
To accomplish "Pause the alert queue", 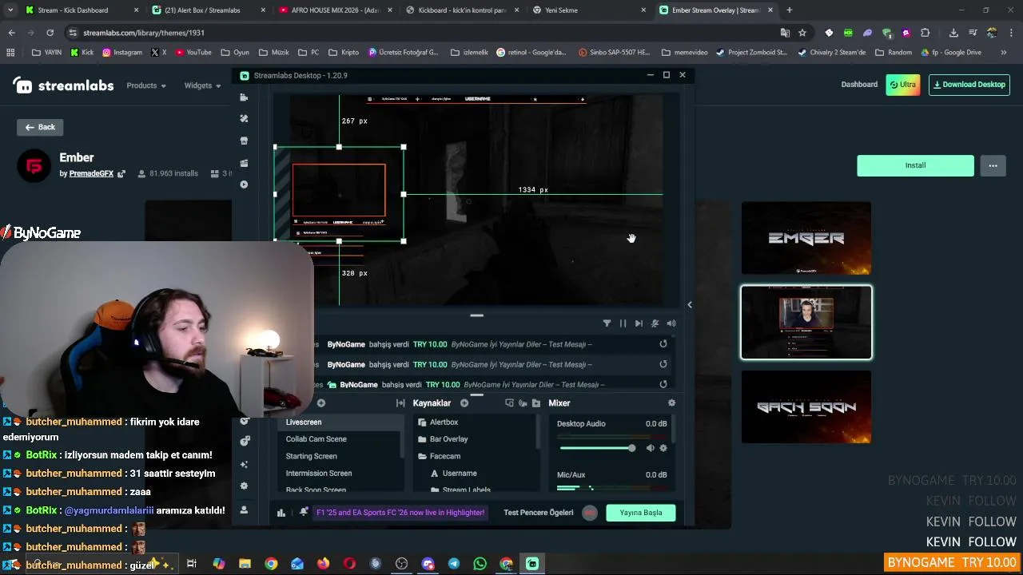I will 623,323.
